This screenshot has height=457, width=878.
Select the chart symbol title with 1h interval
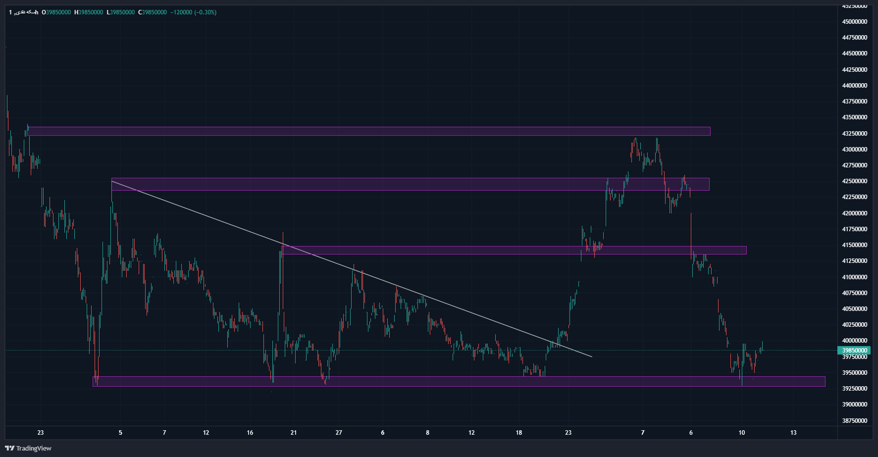[23, 12]
